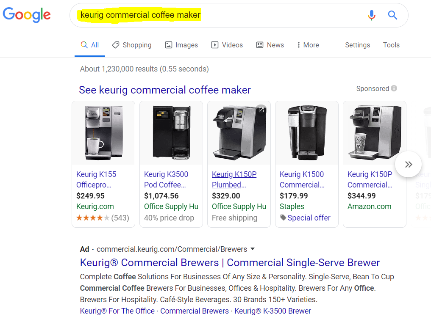The width and height of the screenshot is (431, 325).
Task: Click the About 1,230,000 results text
Action: click(x=145, y=69)
